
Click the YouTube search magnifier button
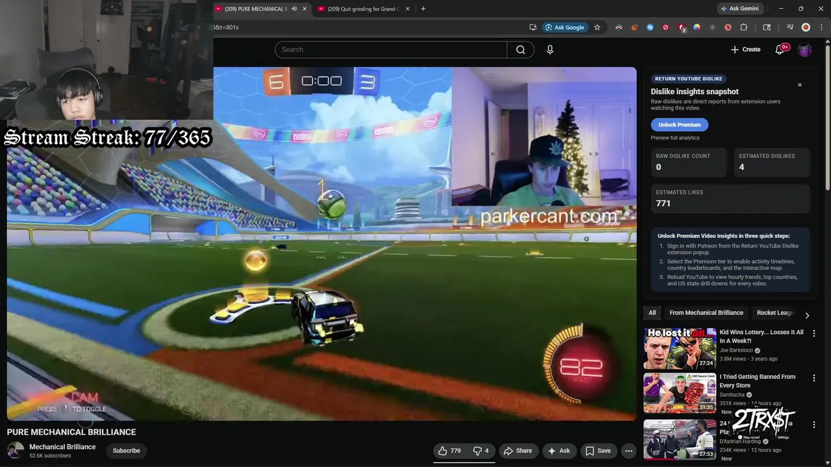click(x=521, y=50)
